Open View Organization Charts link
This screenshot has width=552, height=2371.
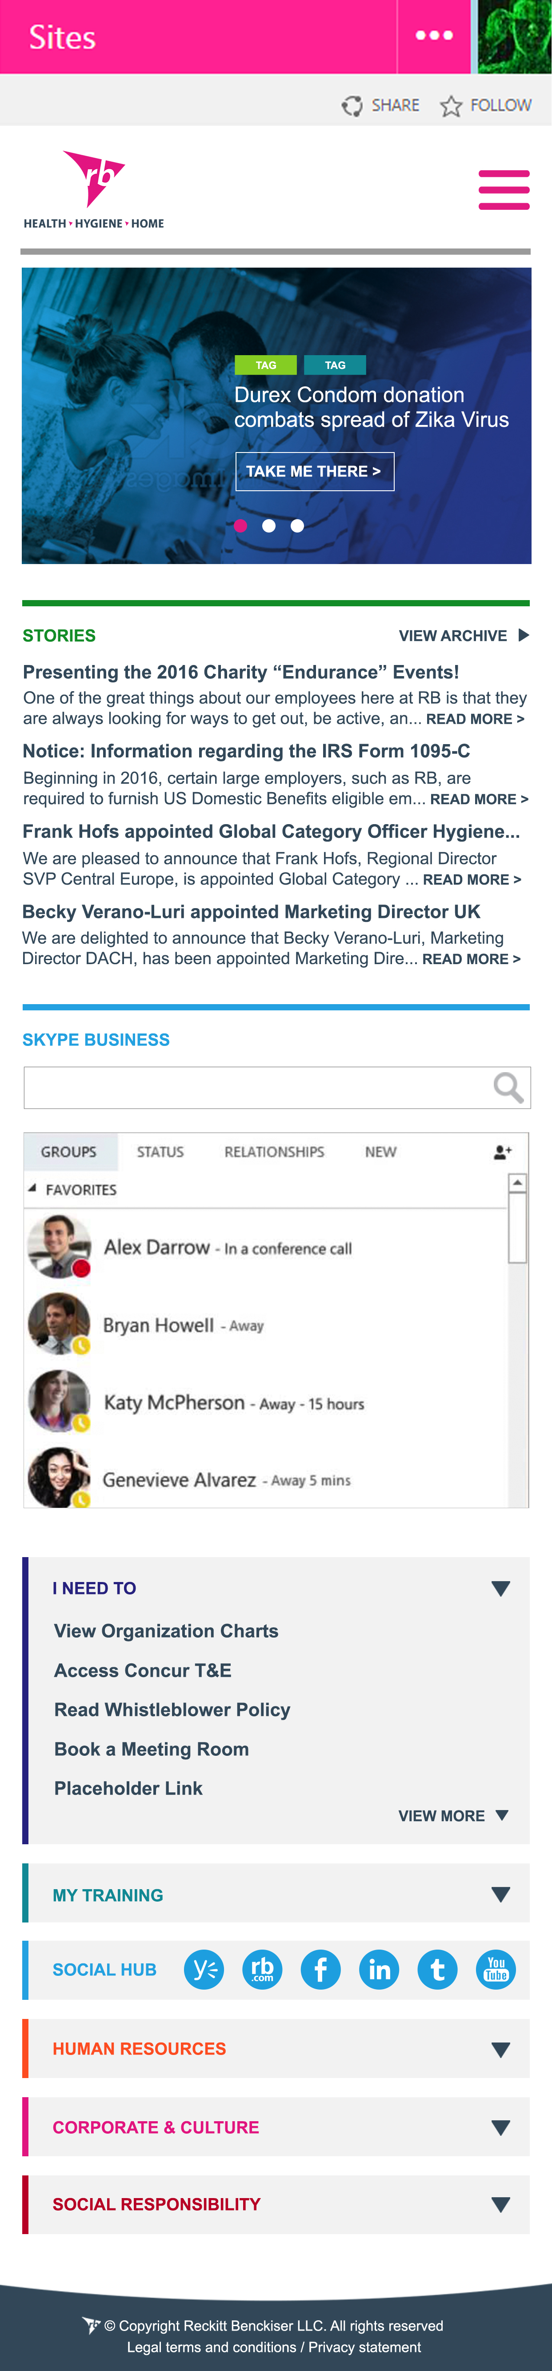coord(166,1631)
